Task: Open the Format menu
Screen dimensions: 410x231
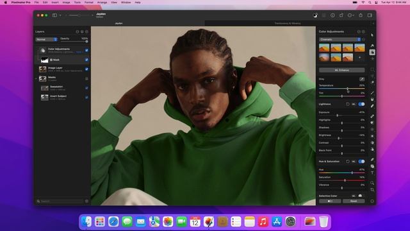Action: (89, 3)
